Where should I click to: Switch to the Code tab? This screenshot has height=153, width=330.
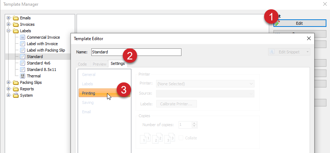click(x=82, y=64)
